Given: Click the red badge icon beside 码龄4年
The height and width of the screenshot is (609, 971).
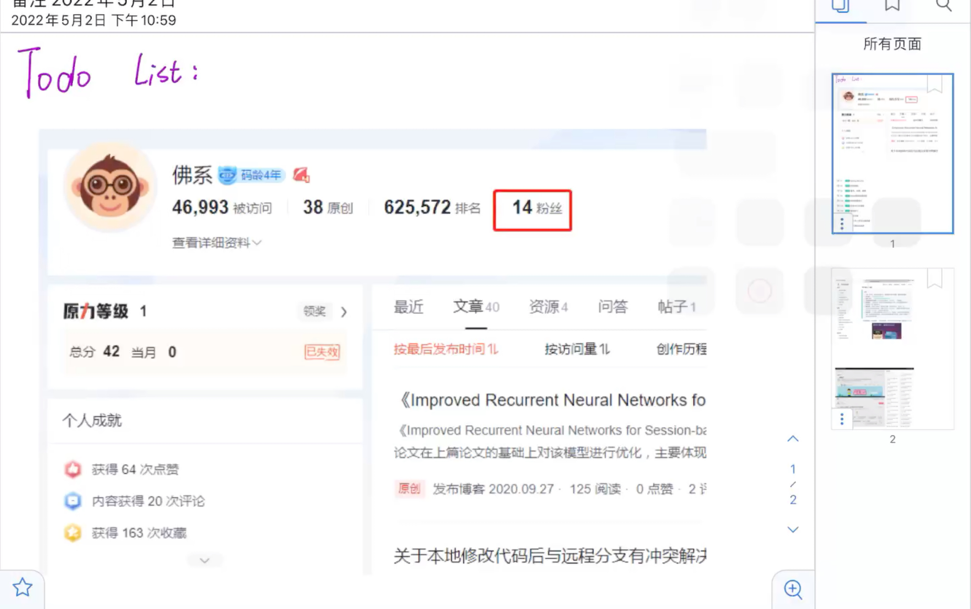Looking at the screenshot, I should (301, 175).
